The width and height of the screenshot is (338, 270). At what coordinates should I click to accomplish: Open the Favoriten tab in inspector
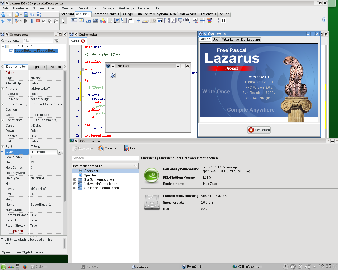(54, 67)
